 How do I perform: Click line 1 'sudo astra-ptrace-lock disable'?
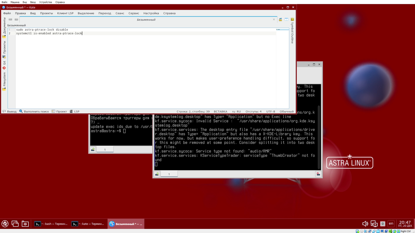(x=42, y=30)
